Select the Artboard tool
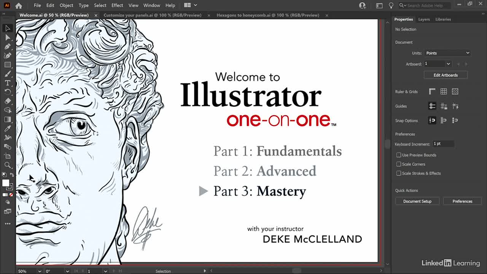 pyautogui.click(x=7, y=156)
